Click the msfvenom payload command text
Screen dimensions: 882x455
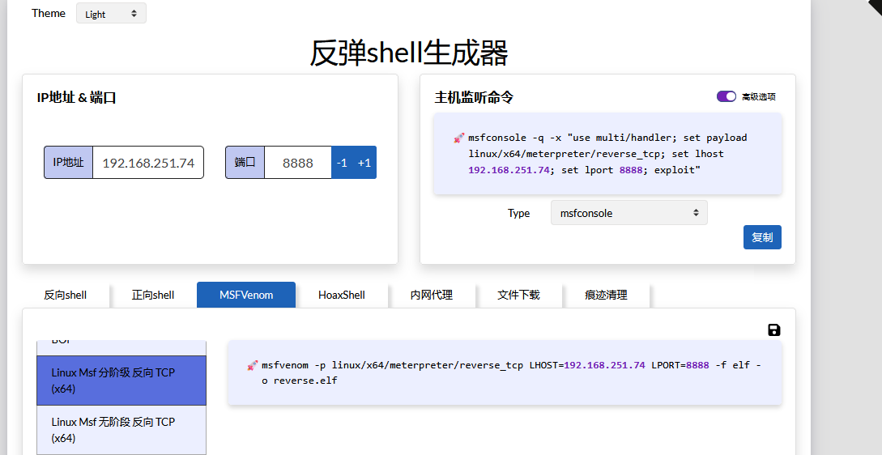511,373
